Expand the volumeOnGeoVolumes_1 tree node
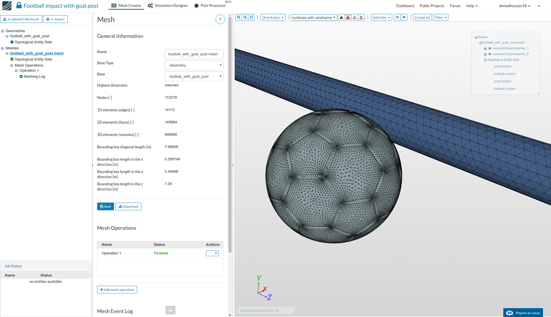Viewport: 551px width, 317px height. coord(485,48)
